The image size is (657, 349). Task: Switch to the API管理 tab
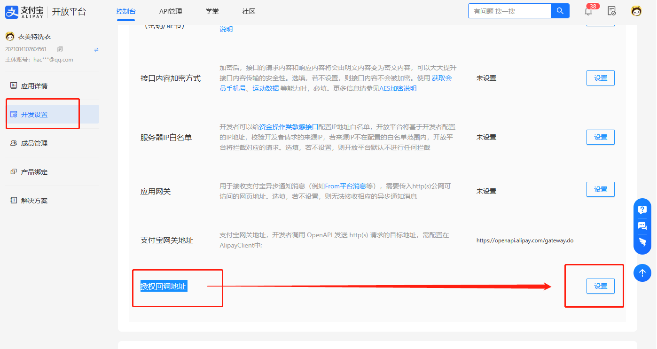tap(171, 11)
